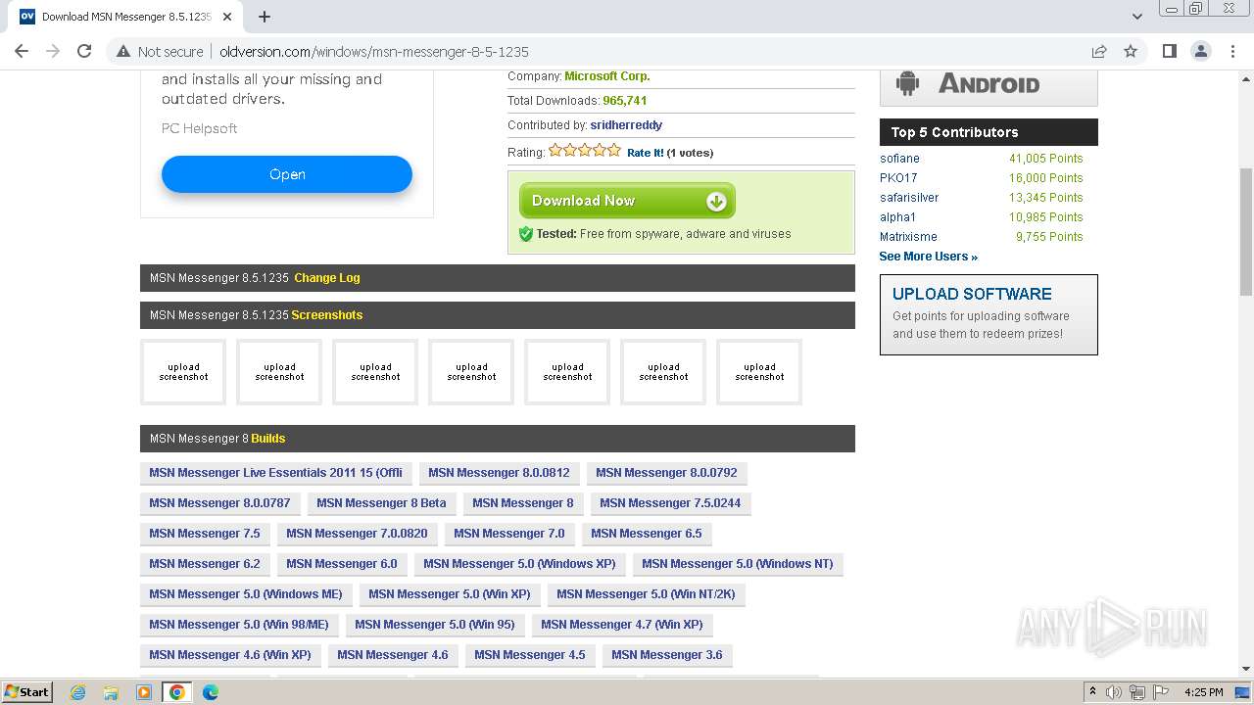Click the Rate It! link
Viewport: 1254px width, 705px height.
(645, 153)
